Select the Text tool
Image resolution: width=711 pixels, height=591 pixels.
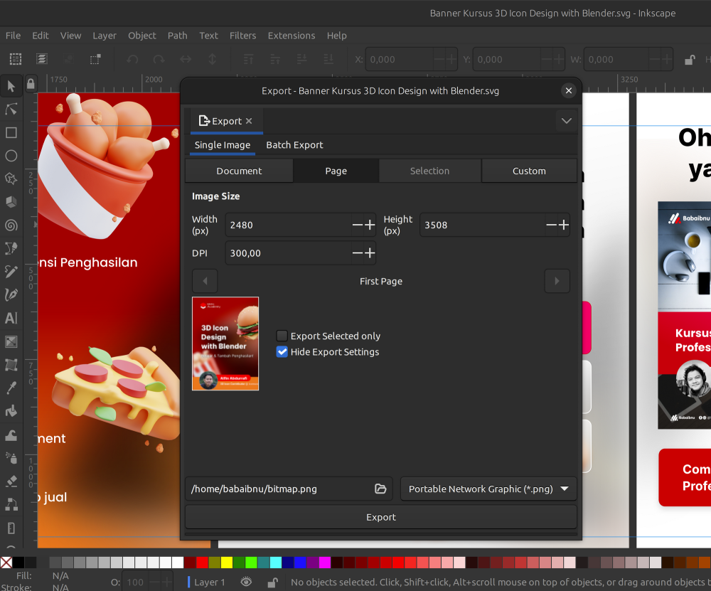[11, 318]
